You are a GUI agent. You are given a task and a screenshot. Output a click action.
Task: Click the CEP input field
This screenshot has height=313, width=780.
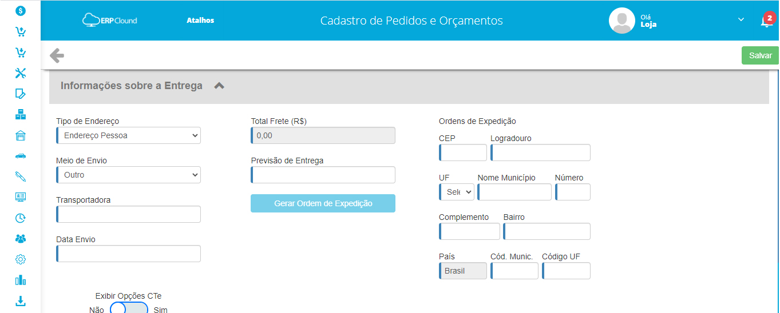pos(463,153)
